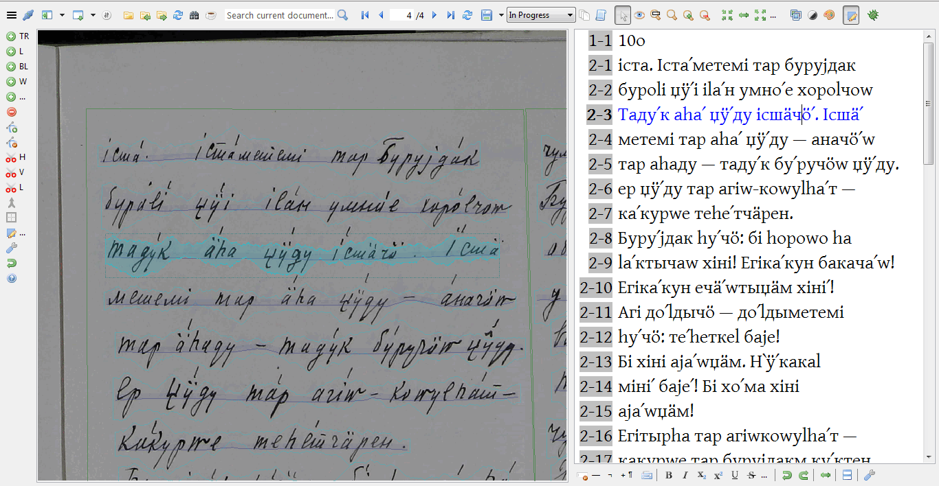Save the transcript with floppy icon
939x486 pixels.
[487, 15]
